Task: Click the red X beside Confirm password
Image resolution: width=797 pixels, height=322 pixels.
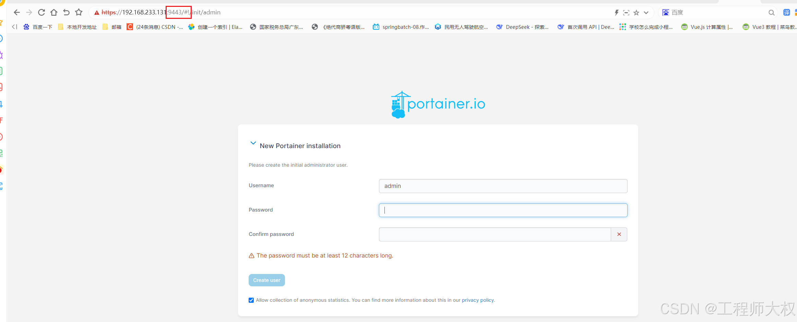Action: pyautogui.click(x=619, y=234)
